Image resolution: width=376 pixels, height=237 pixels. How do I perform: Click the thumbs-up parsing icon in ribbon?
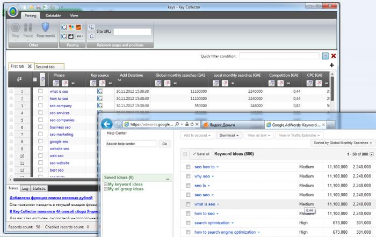(x=71, y=36)
